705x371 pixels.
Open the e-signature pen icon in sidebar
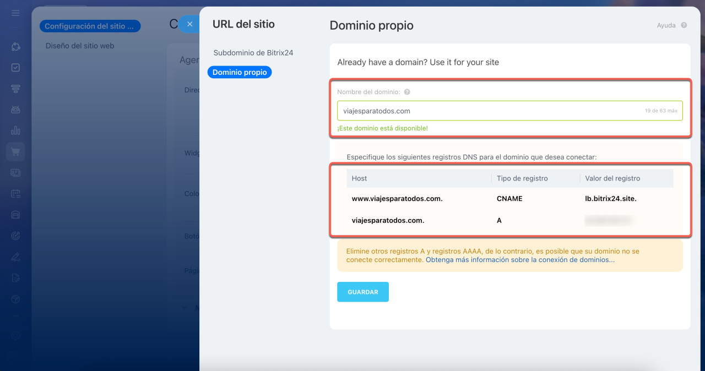point(15,257)
